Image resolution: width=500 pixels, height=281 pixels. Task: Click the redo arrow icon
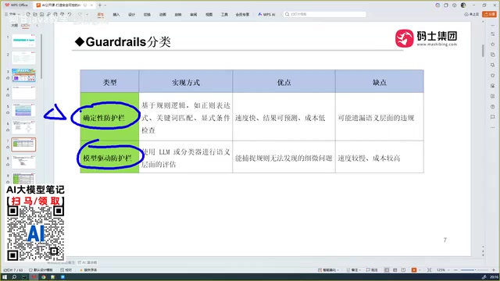pyautogui.click(x=80, y=14)
